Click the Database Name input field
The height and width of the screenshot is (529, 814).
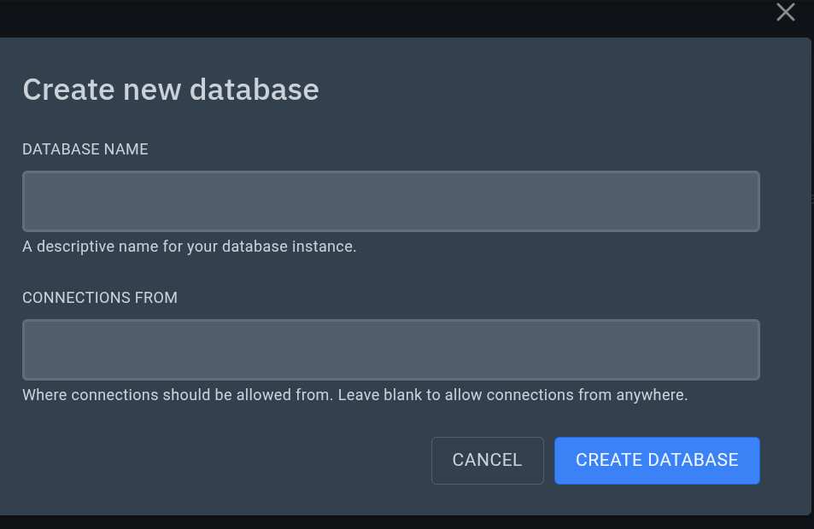click(x=390, y=201)
